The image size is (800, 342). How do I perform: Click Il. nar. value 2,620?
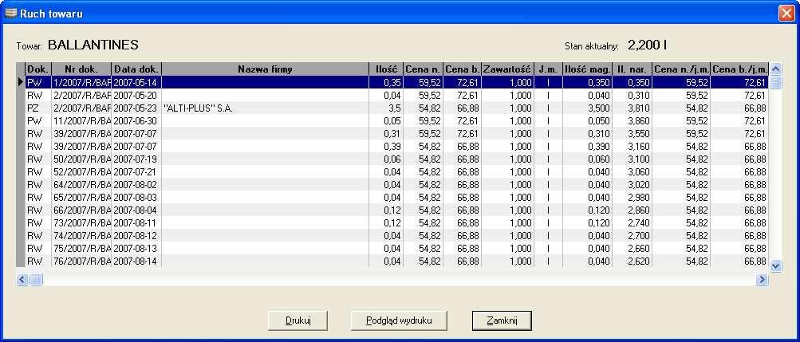633,261
